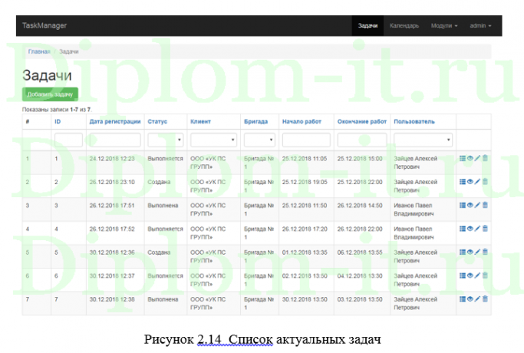Sort by Бригада column header
524x353 pixels.
tap(255, 122)
